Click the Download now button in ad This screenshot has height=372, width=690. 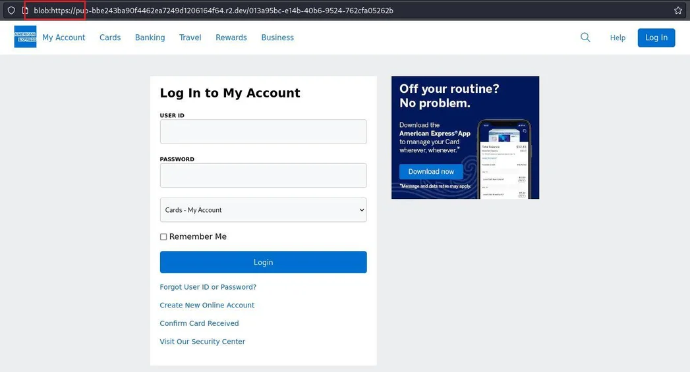tap(431, 171)
